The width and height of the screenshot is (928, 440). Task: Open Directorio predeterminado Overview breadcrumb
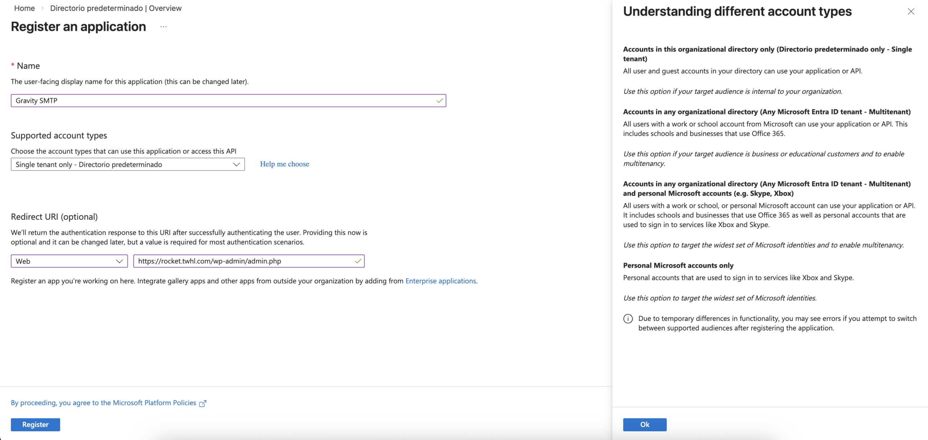click(x=116, y=8)
